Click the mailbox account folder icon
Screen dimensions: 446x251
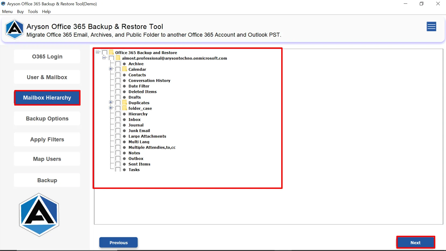tap(118, 58)
